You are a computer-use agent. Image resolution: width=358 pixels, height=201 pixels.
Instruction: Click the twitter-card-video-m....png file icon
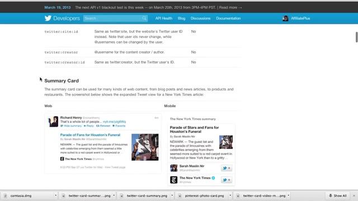coord(238,196)
